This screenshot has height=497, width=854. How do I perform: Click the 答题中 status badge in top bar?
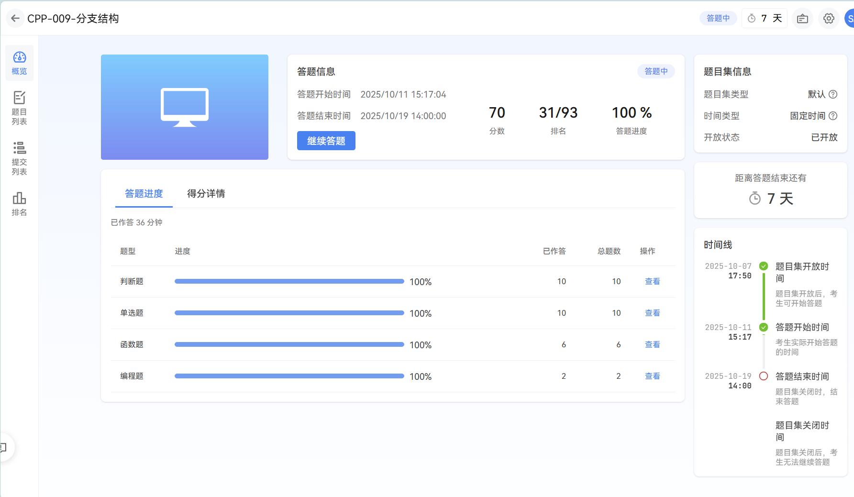click(x=718, y=18)
